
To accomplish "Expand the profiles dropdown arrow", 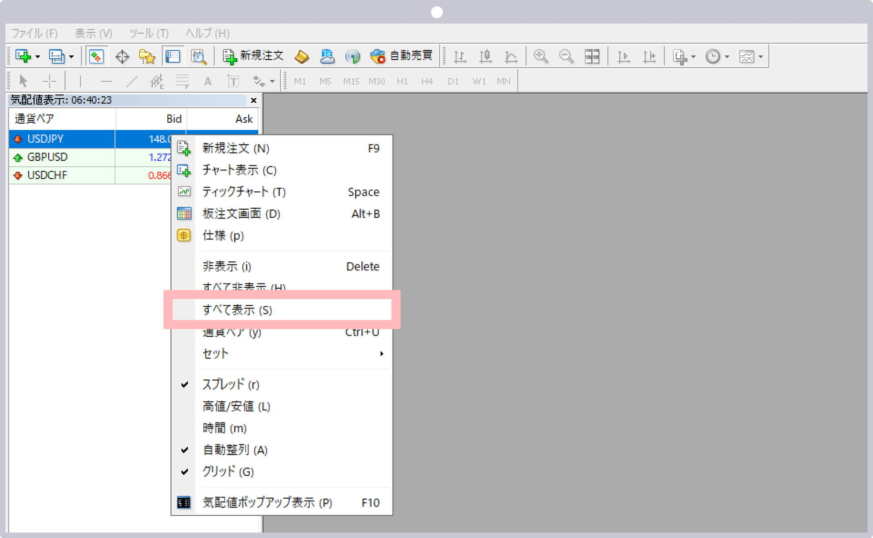I will [x=71, y=57].
